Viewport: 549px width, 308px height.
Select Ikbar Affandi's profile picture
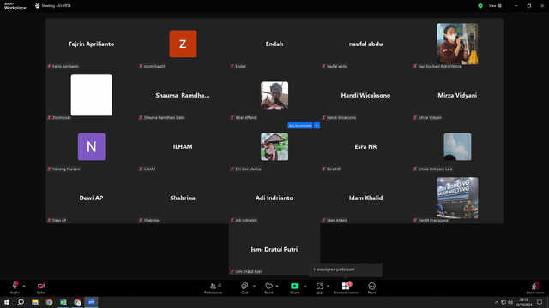point(274,95)
